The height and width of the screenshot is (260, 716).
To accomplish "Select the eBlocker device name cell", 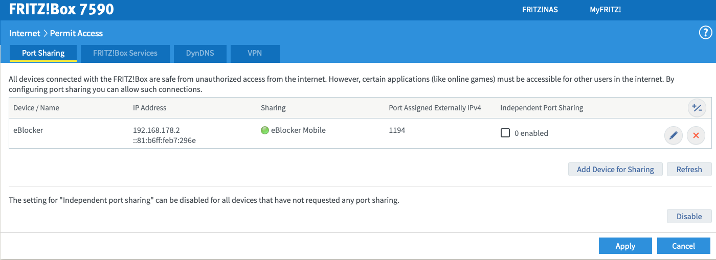I will [x=28, y=130].
